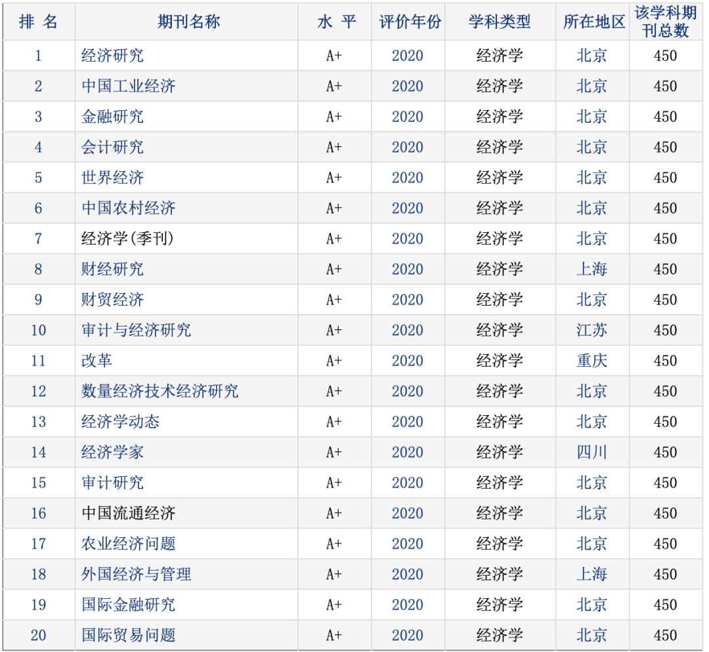The image size is (709, 652).
Task: Click 450 total in 中国工业经济 row
Action: pyautogui.click(x=665, y=86)
